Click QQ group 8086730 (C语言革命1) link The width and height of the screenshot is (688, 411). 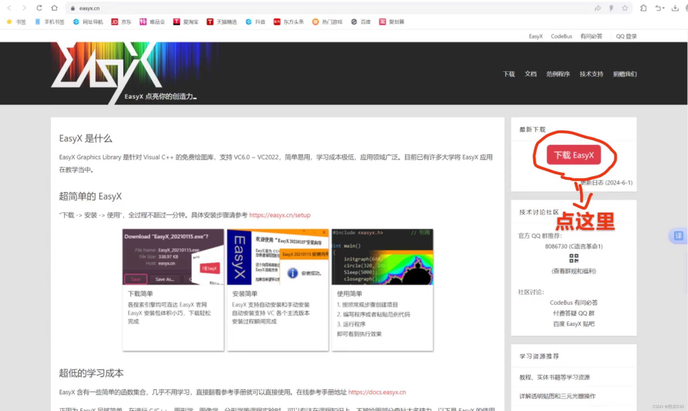(574, 246)
